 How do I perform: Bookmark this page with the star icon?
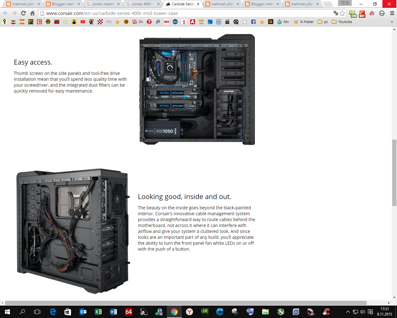[342, 13]
